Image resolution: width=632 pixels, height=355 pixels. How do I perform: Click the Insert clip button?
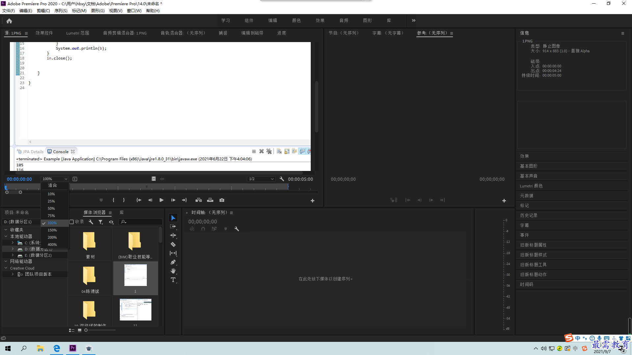(198, 200)
